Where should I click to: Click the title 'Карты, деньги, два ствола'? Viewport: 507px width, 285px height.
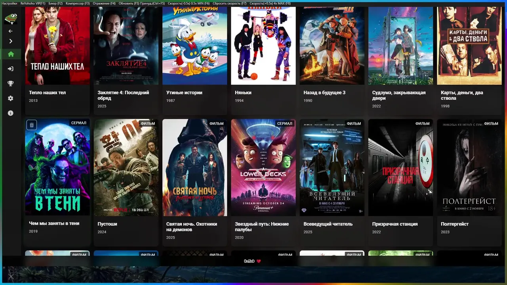click(x=462, y=95)
